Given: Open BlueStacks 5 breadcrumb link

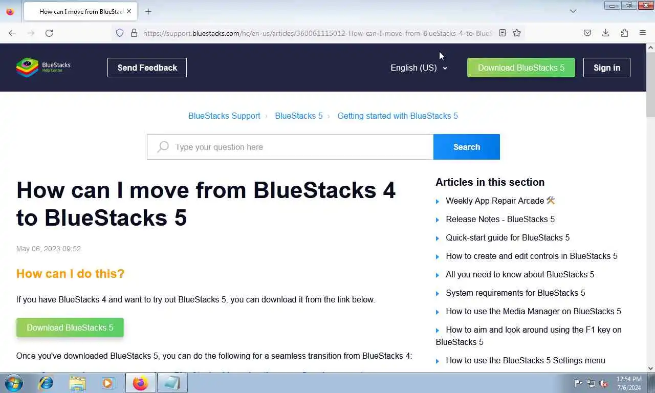Looking at the screenshot, I should [x=299, y=116].
